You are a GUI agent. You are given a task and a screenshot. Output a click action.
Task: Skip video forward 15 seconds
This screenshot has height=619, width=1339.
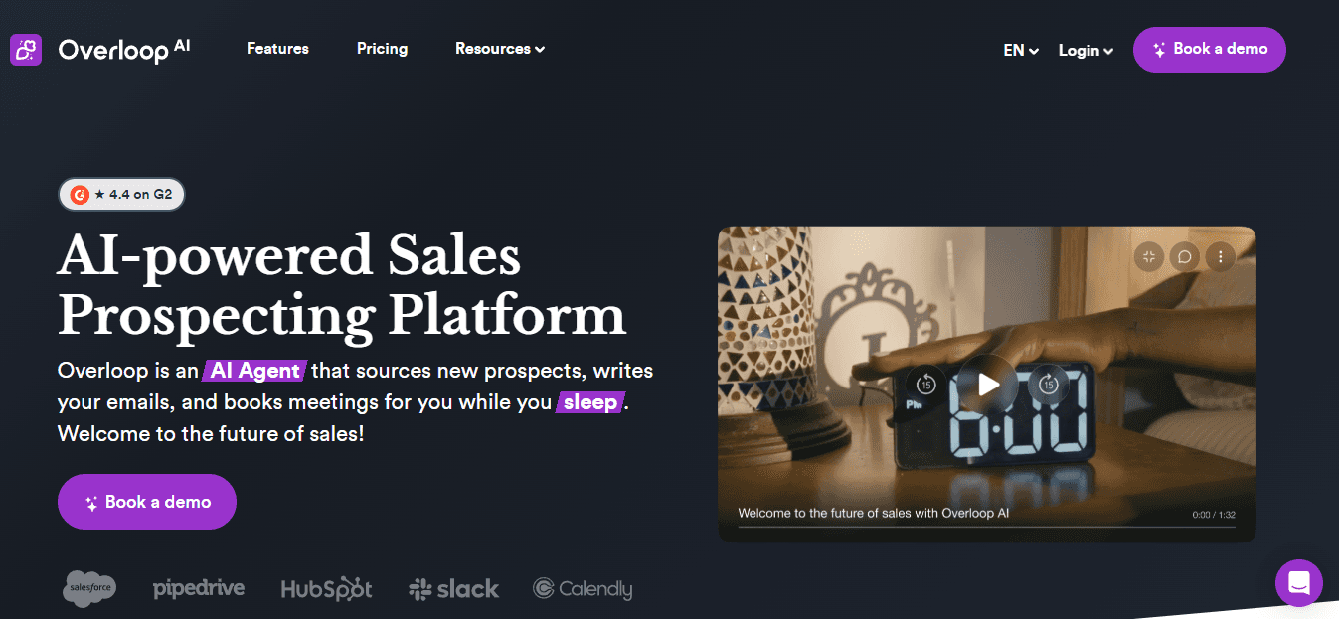coord(1048,384)
